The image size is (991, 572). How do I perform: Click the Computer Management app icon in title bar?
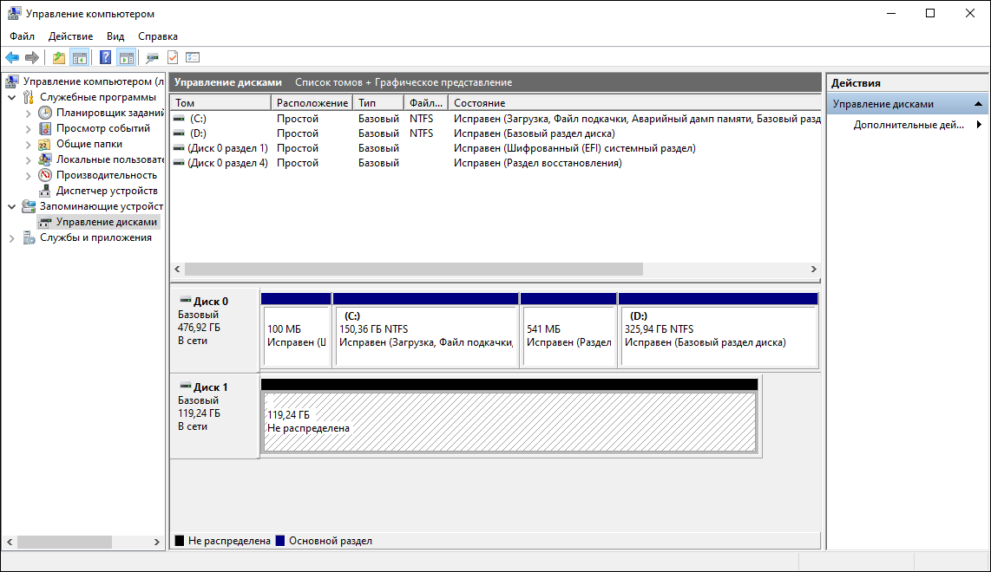pos(14,13)
